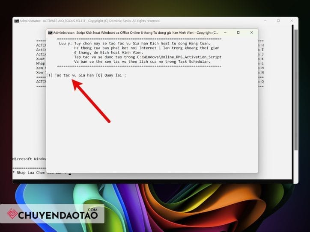Click the 'Luu y: Tuy chon nay' line
Viewport: 310px width, 232px height.
135,44
